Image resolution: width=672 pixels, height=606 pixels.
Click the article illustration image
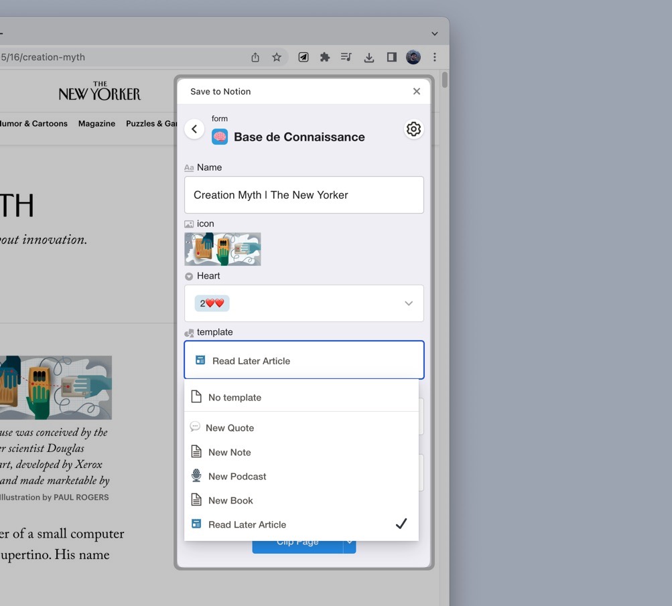click(56, 388)
